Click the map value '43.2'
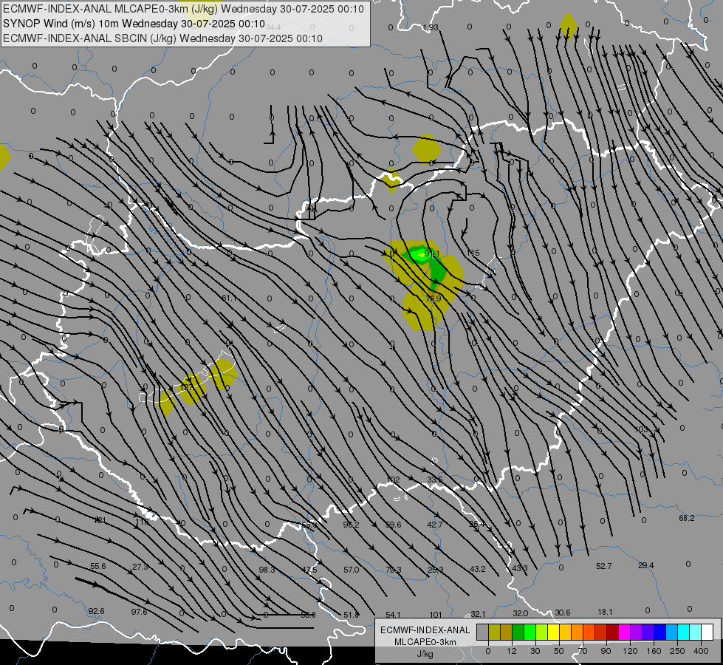Screen dimensions: 723x665 click(x=478, y=570)
